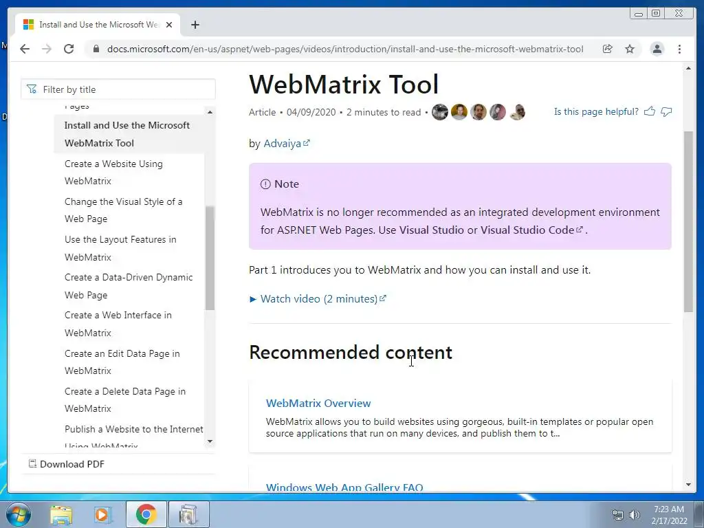Viewport: 704px width, 528px height.
Task: Open Chrome's three-dot menu
Action: [x=679, y=49]
